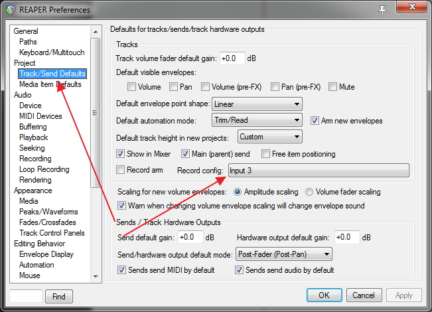The width and height of the screenshot is (432, 312).
Task: Open the Automation preferences page
Action: [36, 265]
